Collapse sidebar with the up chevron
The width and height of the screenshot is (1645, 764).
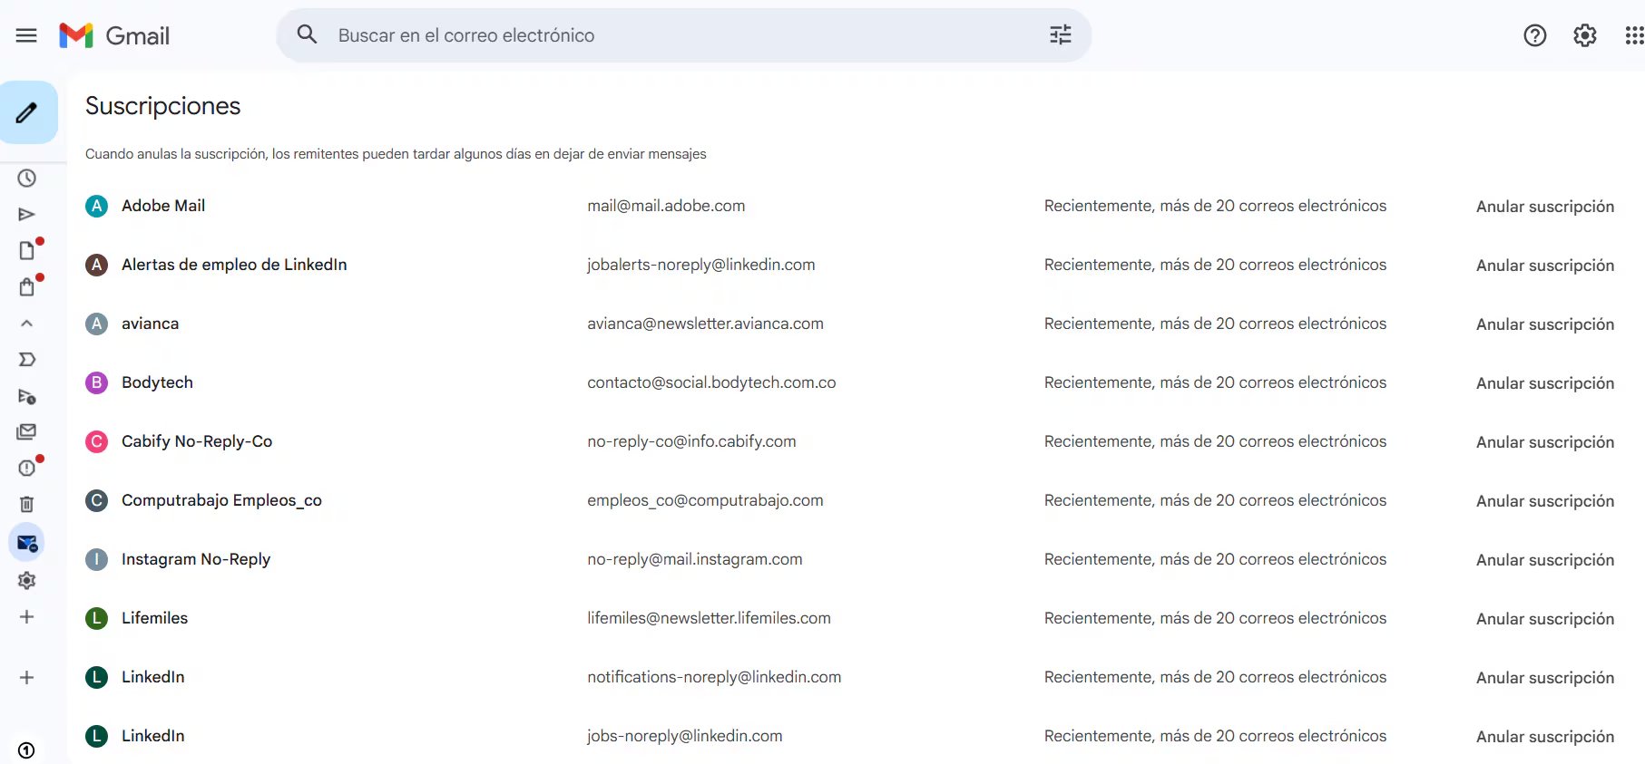[27, 323]
